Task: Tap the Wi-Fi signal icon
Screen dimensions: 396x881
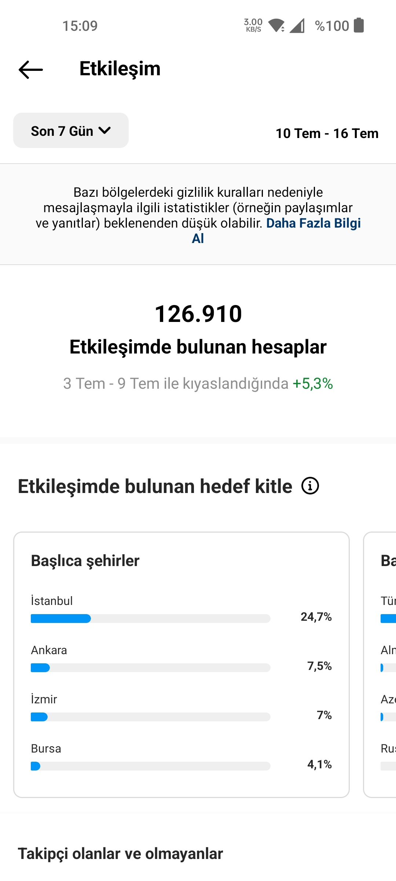Action: click(276, 25)
